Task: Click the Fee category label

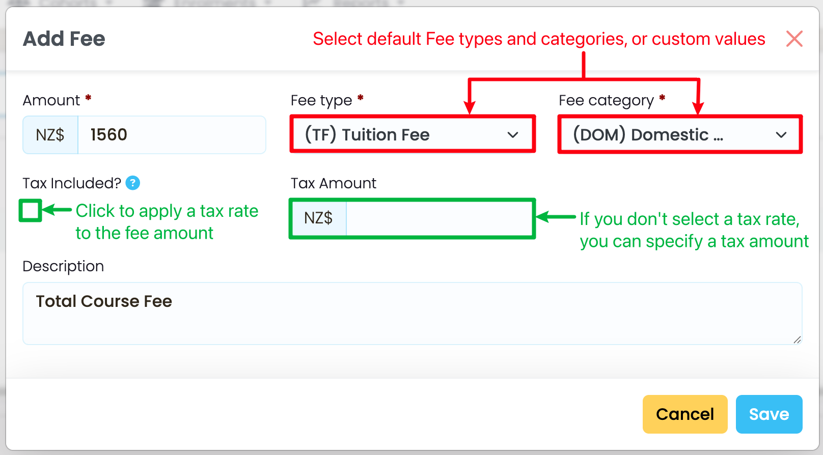Action: point(606,100)
